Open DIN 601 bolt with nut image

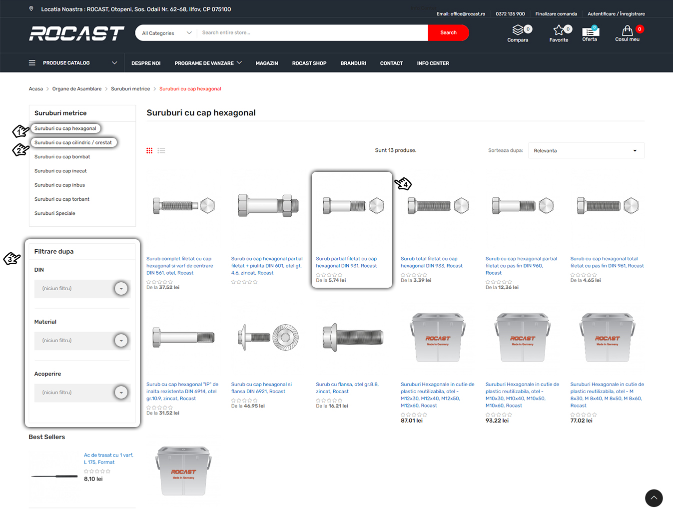(268, 205)
